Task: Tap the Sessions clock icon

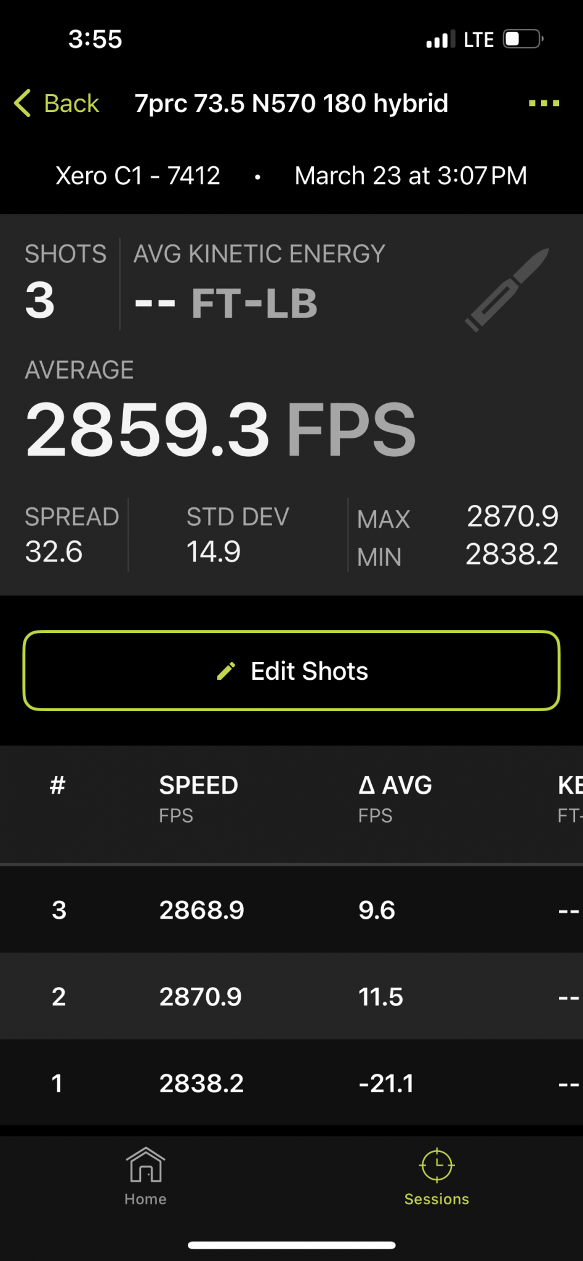Action: [x=436, y=1165]
